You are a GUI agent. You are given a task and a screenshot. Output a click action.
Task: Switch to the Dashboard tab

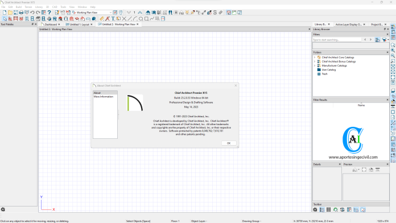click(51, 24)
